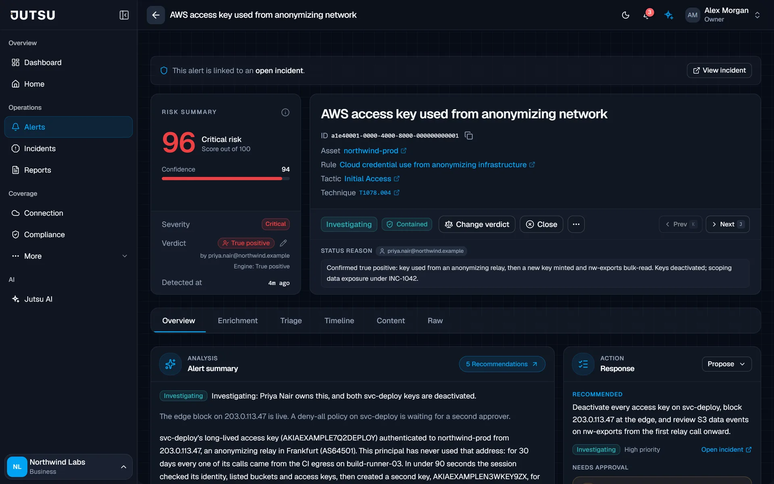Open Incidents in the sidebar
Viewport: 774px width, 484px height.
point(69,148)
